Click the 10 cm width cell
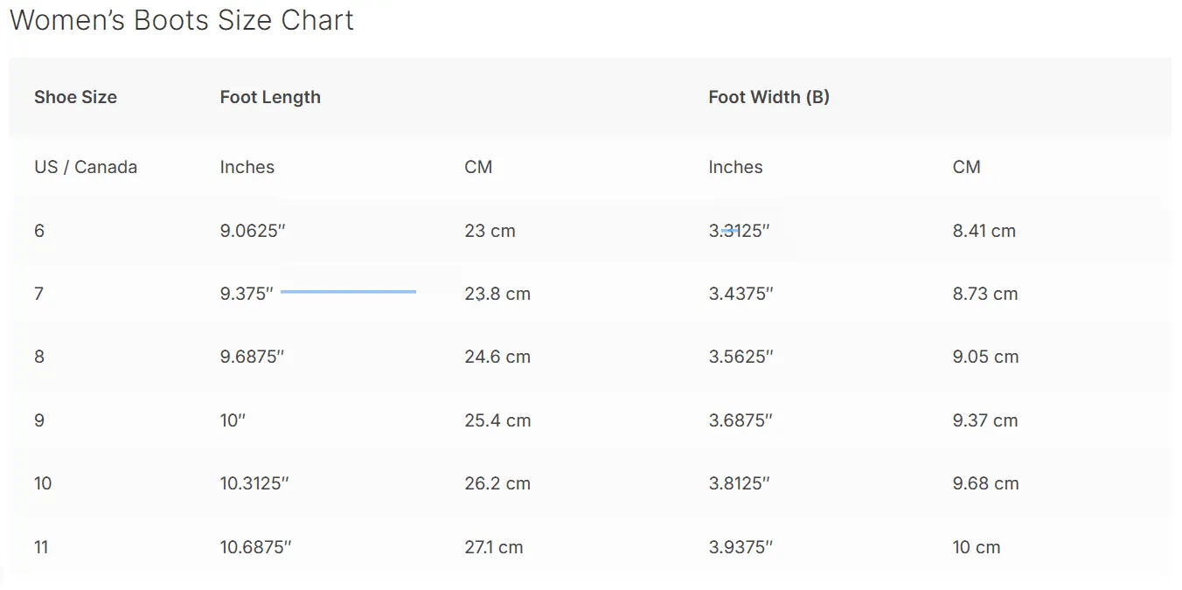The width and height of the screenshot is (1182, 590). click(977, 547)
